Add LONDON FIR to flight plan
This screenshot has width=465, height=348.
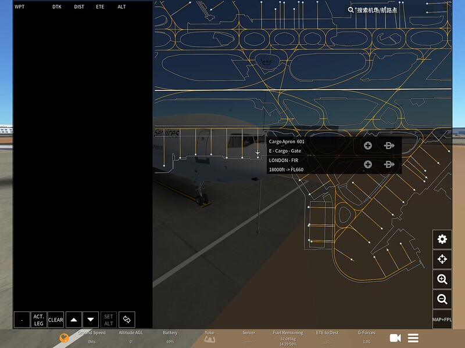pos(368,164)
